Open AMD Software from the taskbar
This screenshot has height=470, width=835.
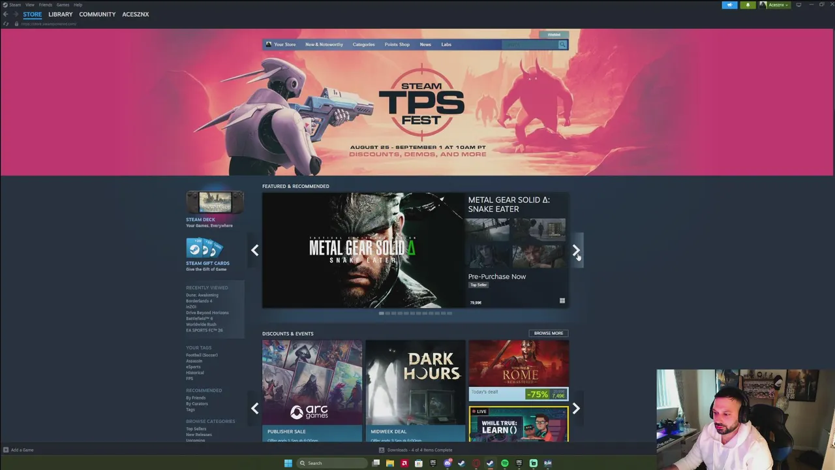404,463
